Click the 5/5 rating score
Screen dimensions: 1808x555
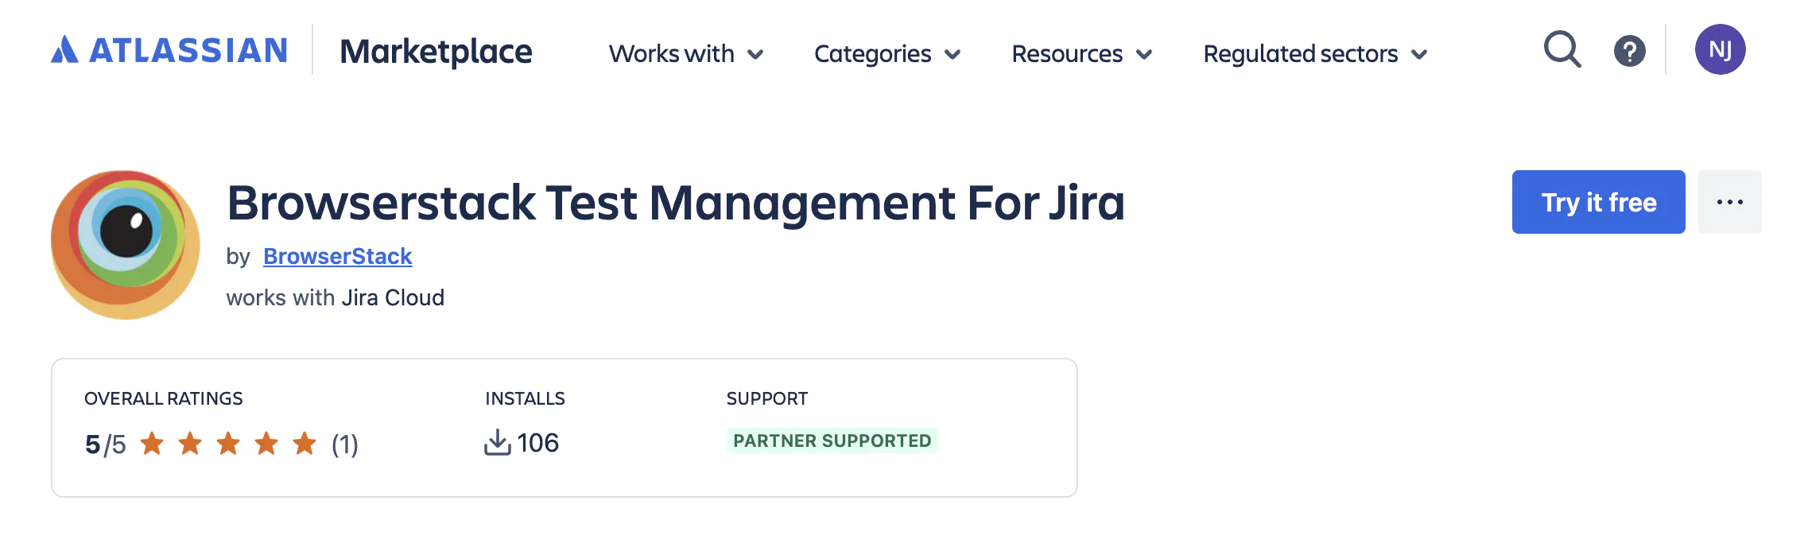tap(105, 444)
